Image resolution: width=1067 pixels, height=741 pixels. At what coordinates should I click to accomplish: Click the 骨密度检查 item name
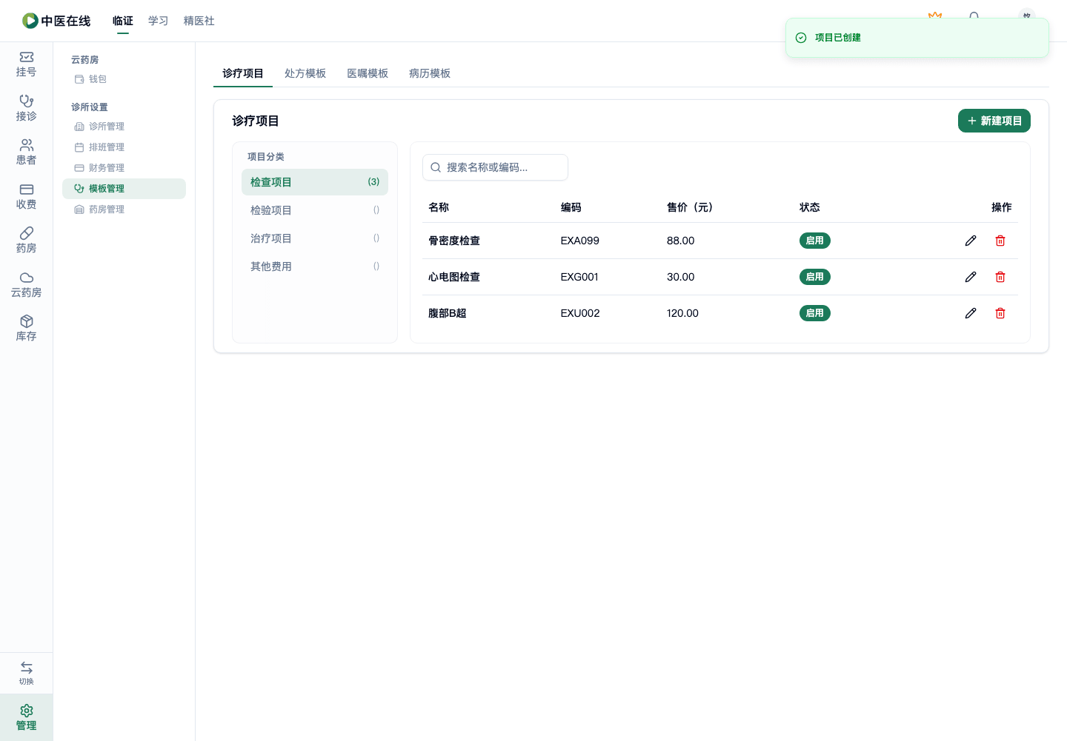click(x=454, y=241)
